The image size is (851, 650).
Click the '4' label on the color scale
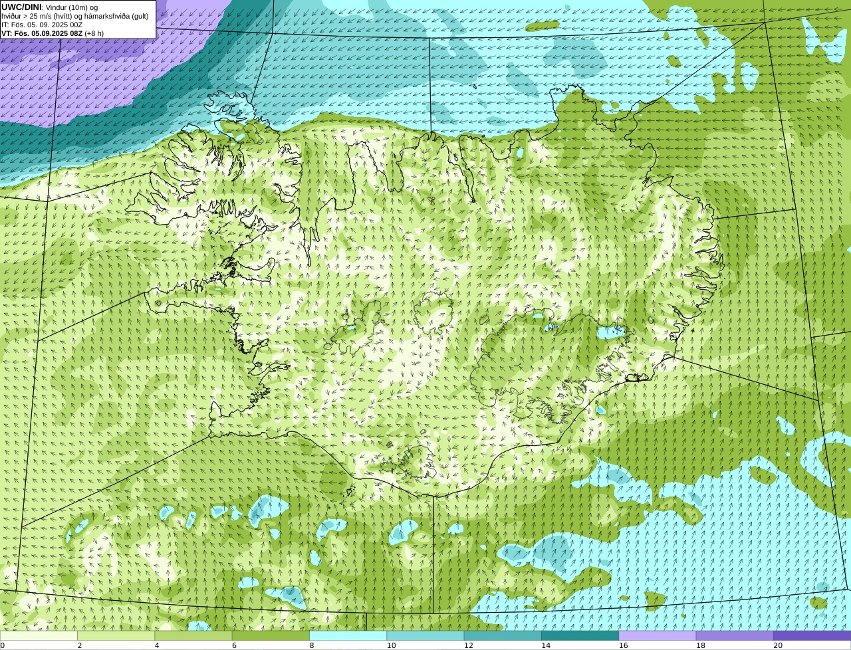click(x=157, y=645)
